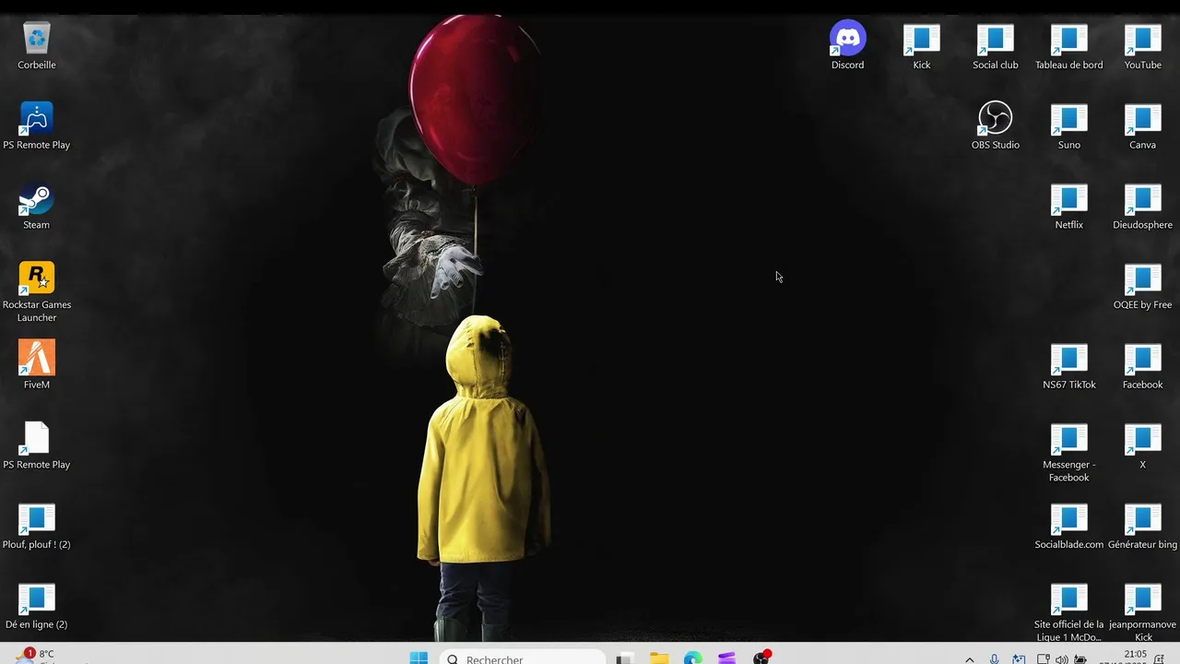Click the microphone icon in system tray

994,659
